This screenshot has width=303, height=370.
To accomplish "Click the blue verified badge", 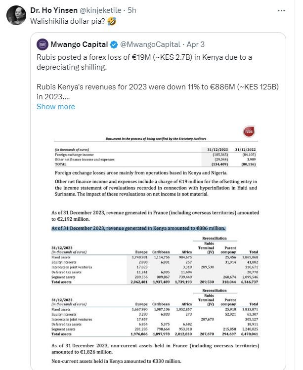I will pyautogui.click(x=113, y=45).
